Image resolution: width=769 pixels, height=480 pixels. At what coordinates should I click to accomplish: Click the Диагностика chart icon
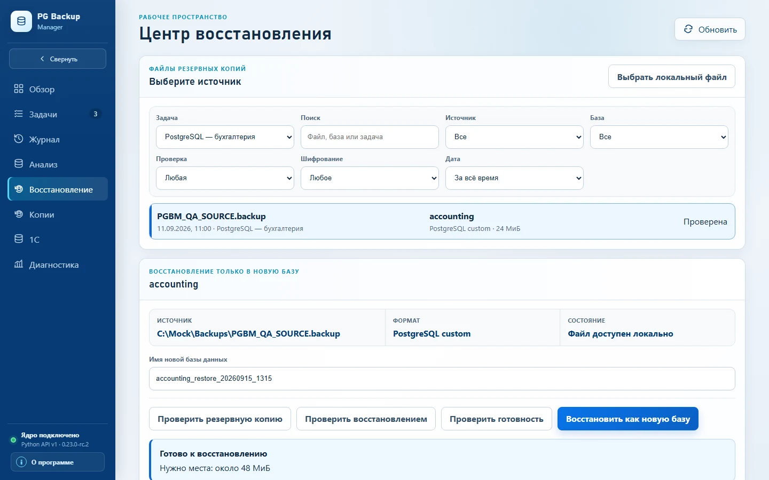[x=19, y=264]
